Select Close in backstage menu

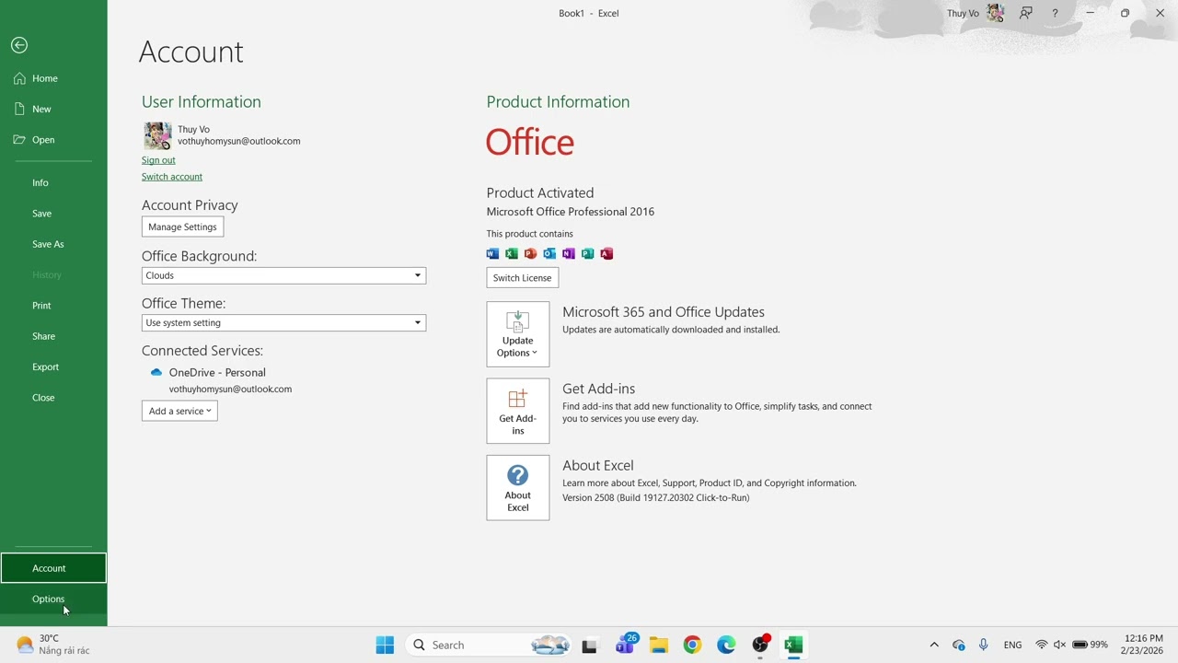[53, 398]
